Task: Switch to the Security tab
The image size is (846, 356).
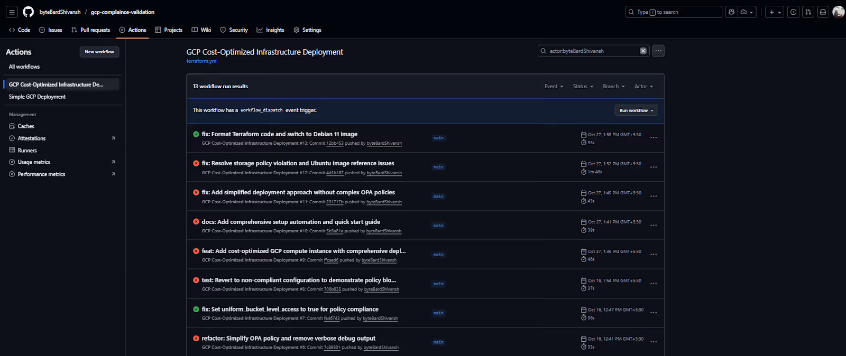Action: [234, 30]
